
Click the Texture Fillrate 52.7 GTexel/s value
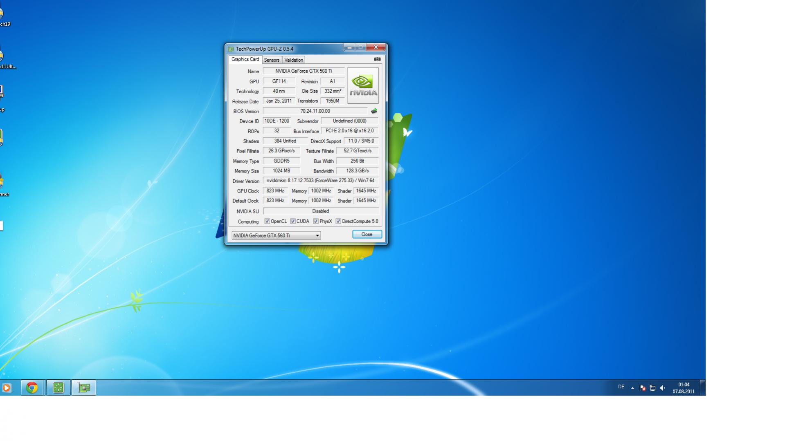(358, 151)
